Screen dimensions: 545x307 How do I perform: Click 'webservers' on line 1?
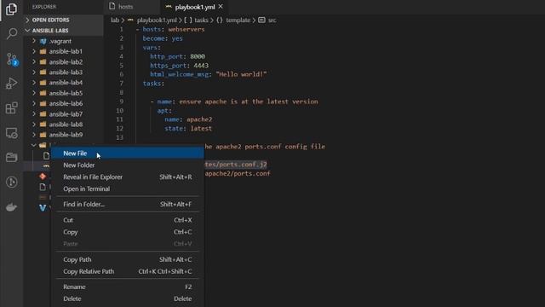186,29
